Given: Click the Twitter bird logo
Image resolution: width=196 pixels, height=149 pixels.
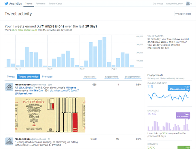Looking at the screenshot, I should tap(6, 4).
